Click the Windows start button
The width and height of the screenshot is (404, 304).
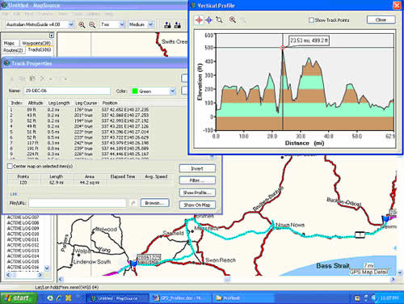pyautogui.click(x=19, y=298)
